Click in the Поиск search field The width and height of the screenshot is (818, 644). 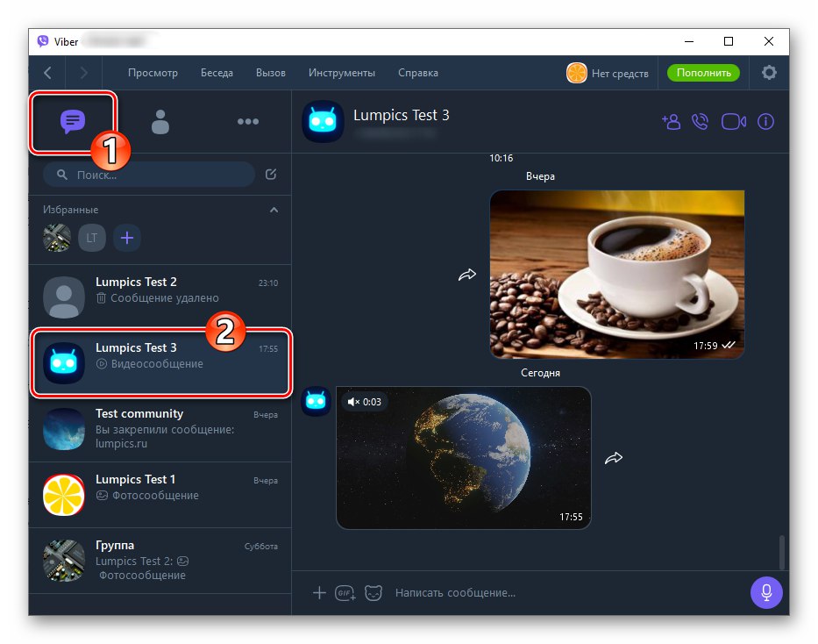[x=149, y=175]
